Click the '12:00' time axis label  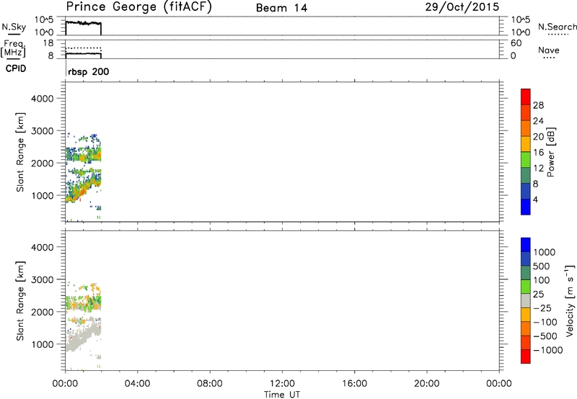point(282,384)
